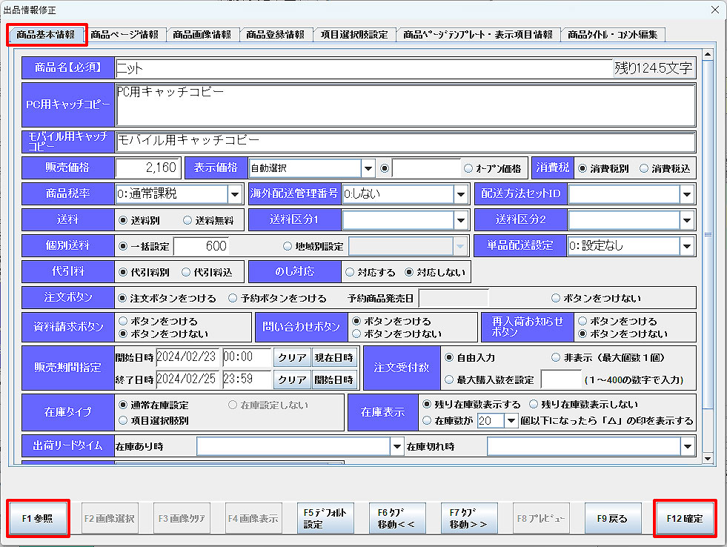This screenshot has height=547, width=727.
Task: Move to previous tab with F6 button
Action: tap(397, 518)
